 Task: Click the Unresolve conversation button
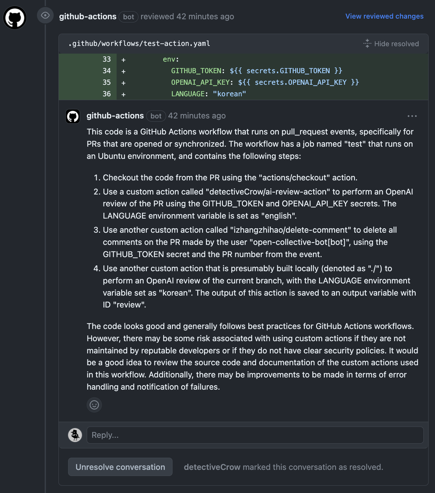pos(120,467)
